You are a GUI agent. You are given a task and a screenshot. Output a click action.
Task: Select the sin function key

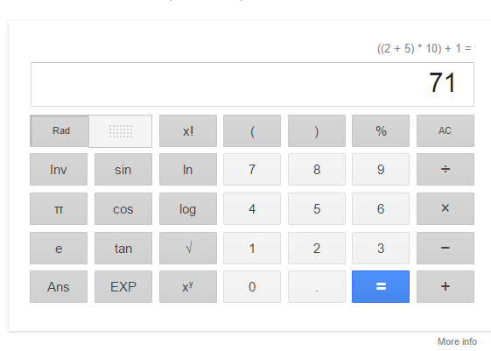click(x=123, y=170)
